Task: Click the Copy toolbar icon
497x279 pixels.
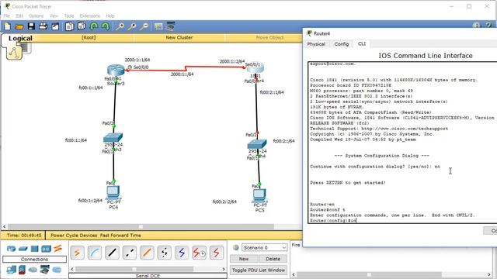Action: 69,26
